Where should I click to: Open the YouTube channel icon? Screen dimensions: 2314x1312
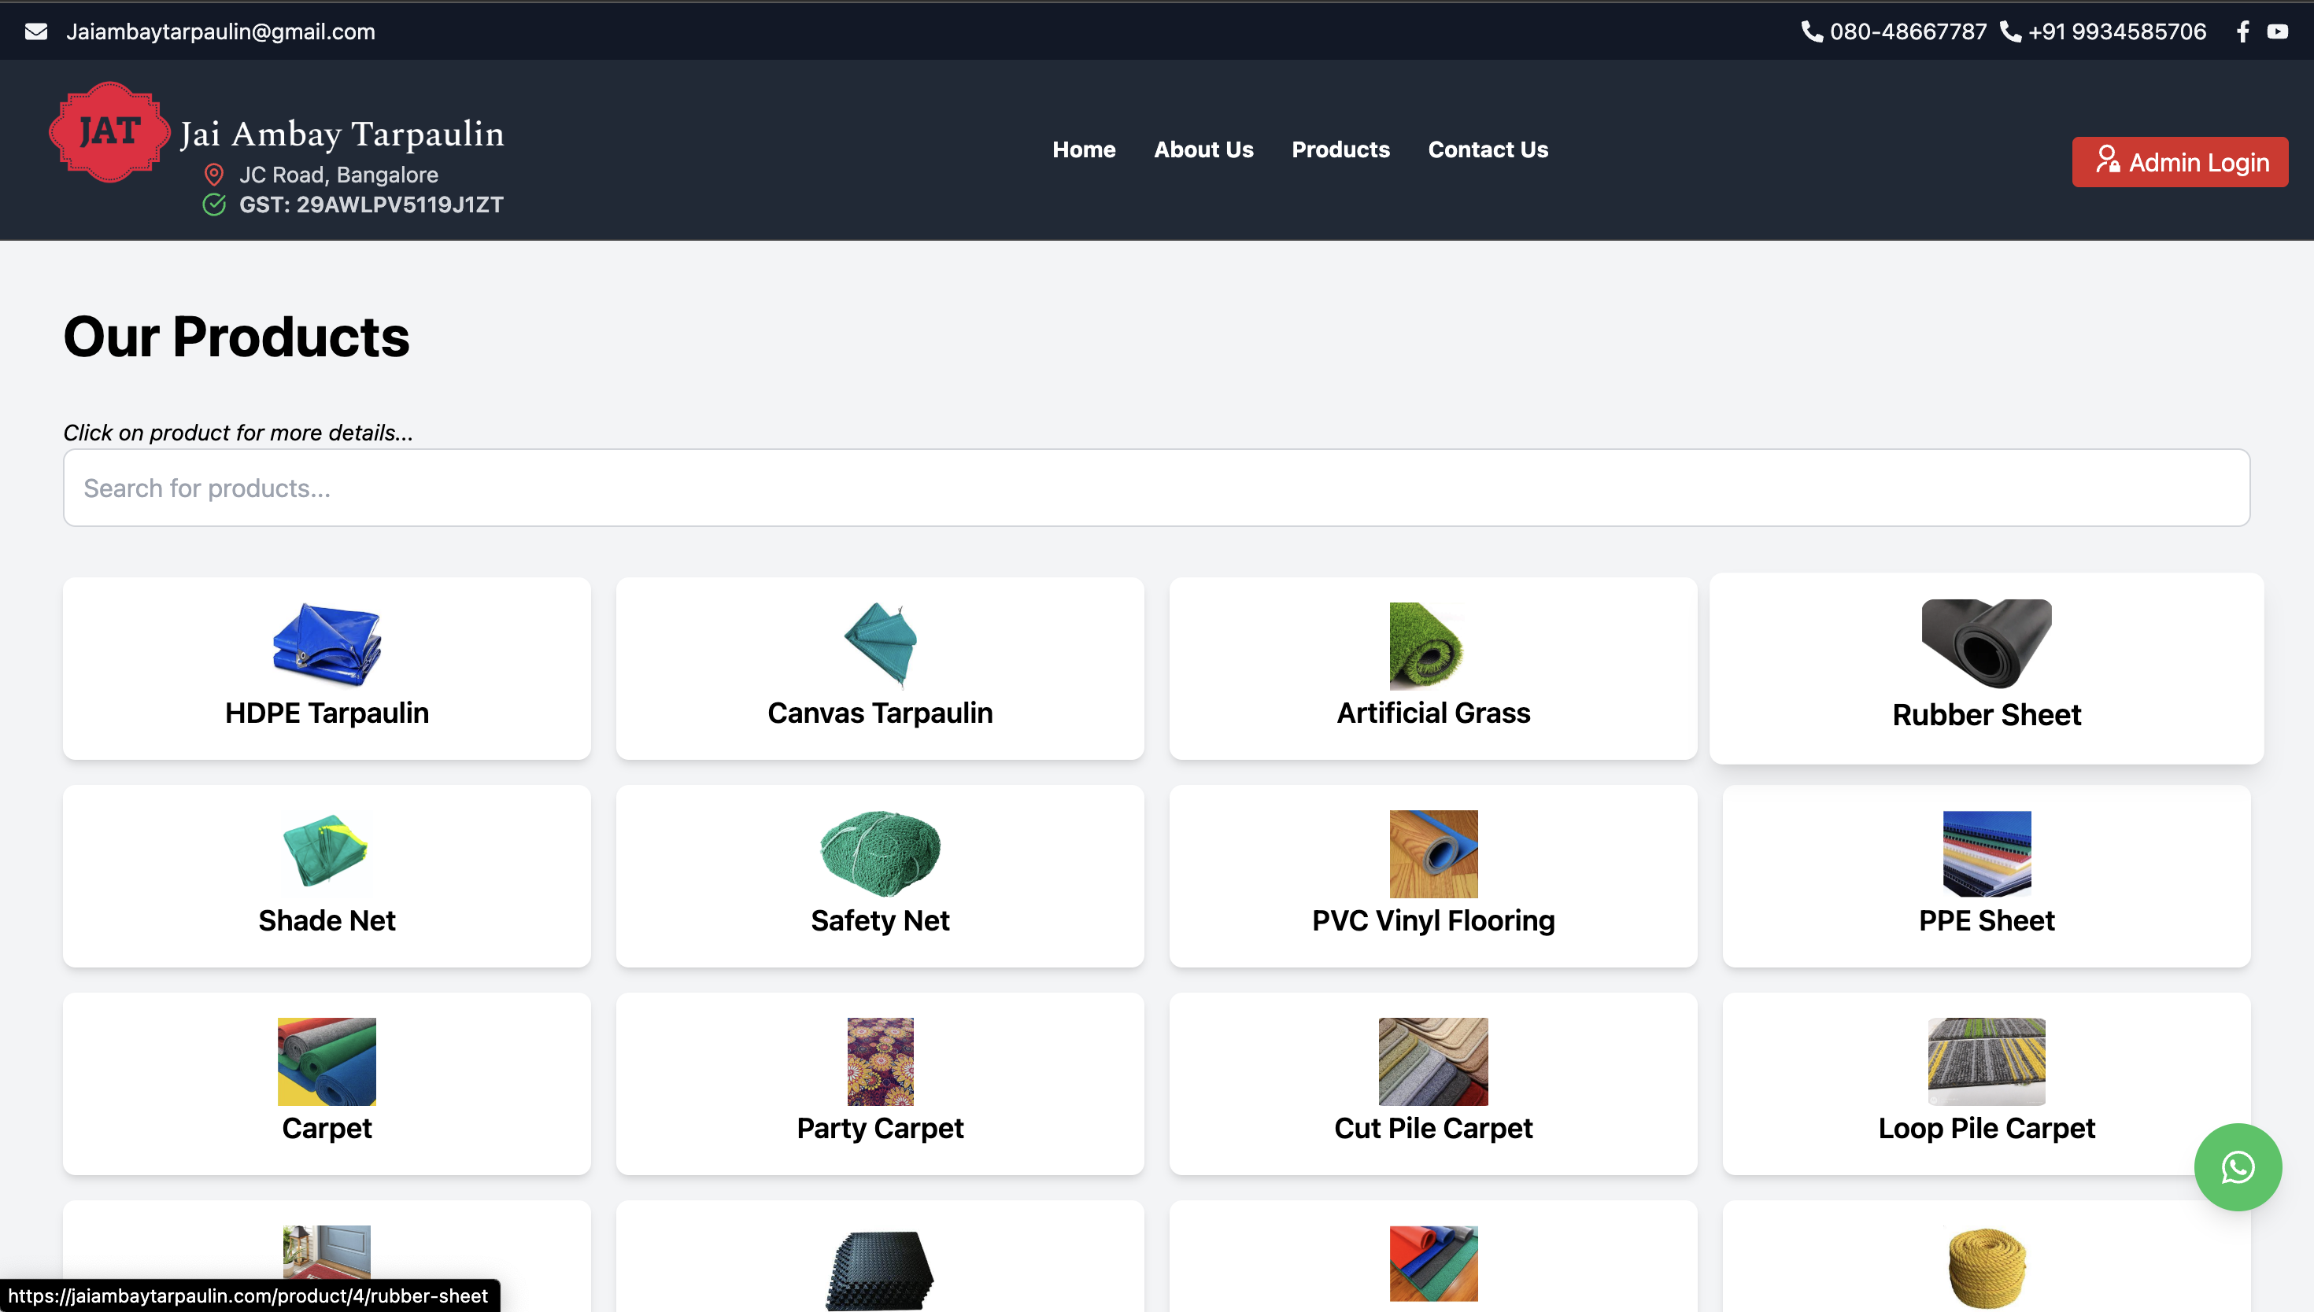[x=2278, y=31]
